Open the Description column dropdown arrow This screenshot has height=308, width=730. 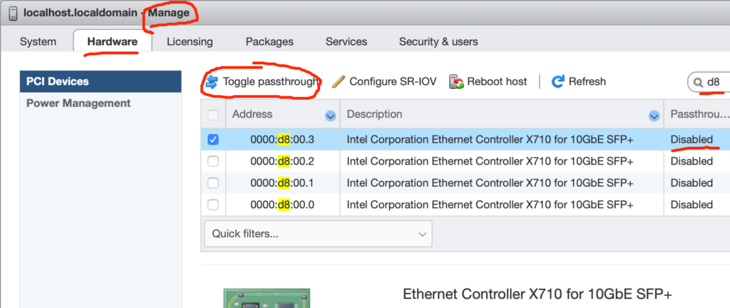point(654,115)
